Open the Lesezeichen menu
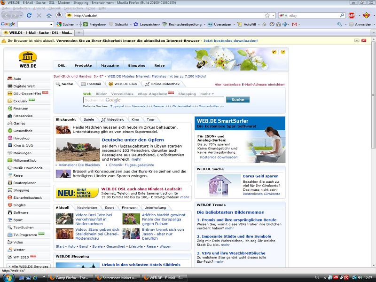 point(73,8)
